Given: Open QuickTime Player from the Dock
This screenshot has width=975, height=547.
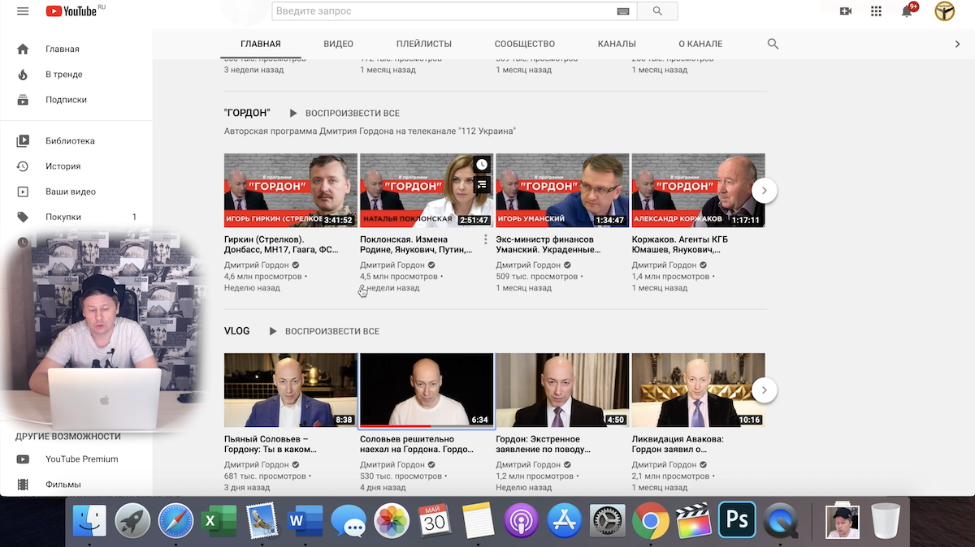Looking at the screenshot, I should 782,520.
